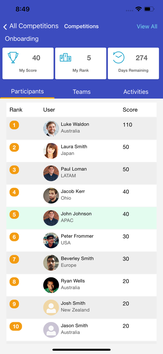Image resolution: width=163 pixels, height=354 pixels.
Task: Open the Days Remaining card
Action: coord(133,63)
